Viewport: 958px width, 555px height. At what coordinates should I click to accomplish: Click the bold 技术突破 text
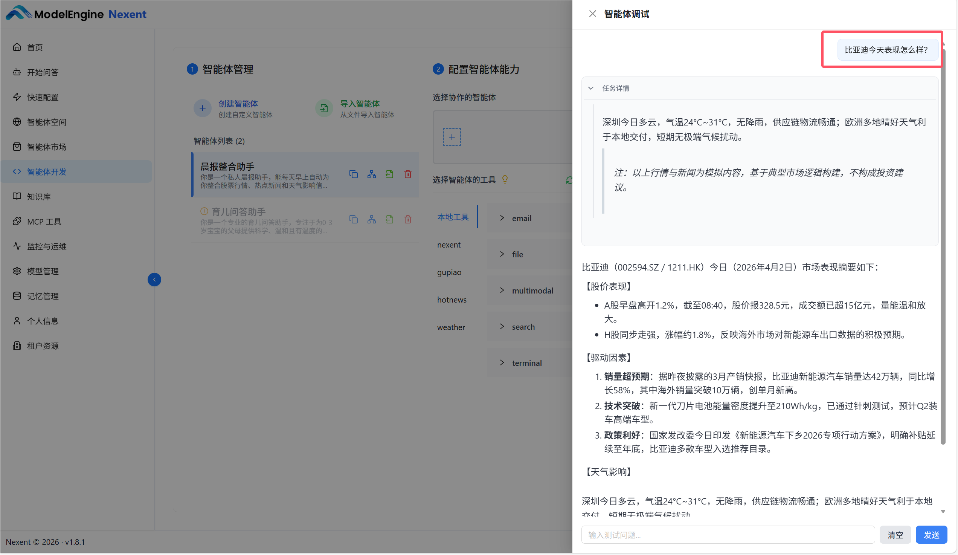(x=622, y=406)
